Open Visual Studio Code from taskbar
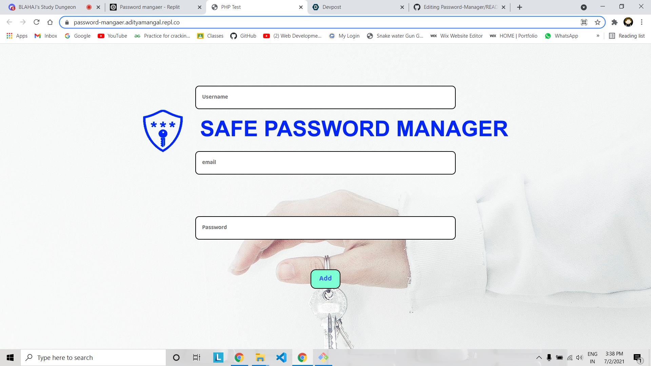651x366 pixels. click(281, 358)
